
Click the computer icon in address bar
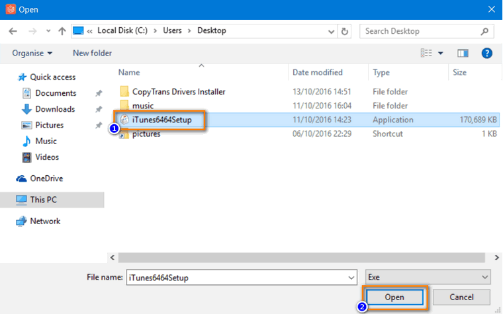pyautogui.click(x=78, y=31)
